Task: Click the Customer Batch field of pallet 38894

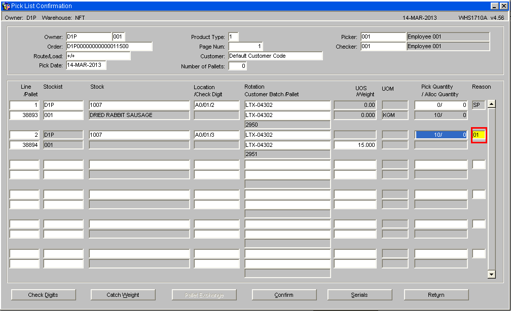Action: pos(287,145)
